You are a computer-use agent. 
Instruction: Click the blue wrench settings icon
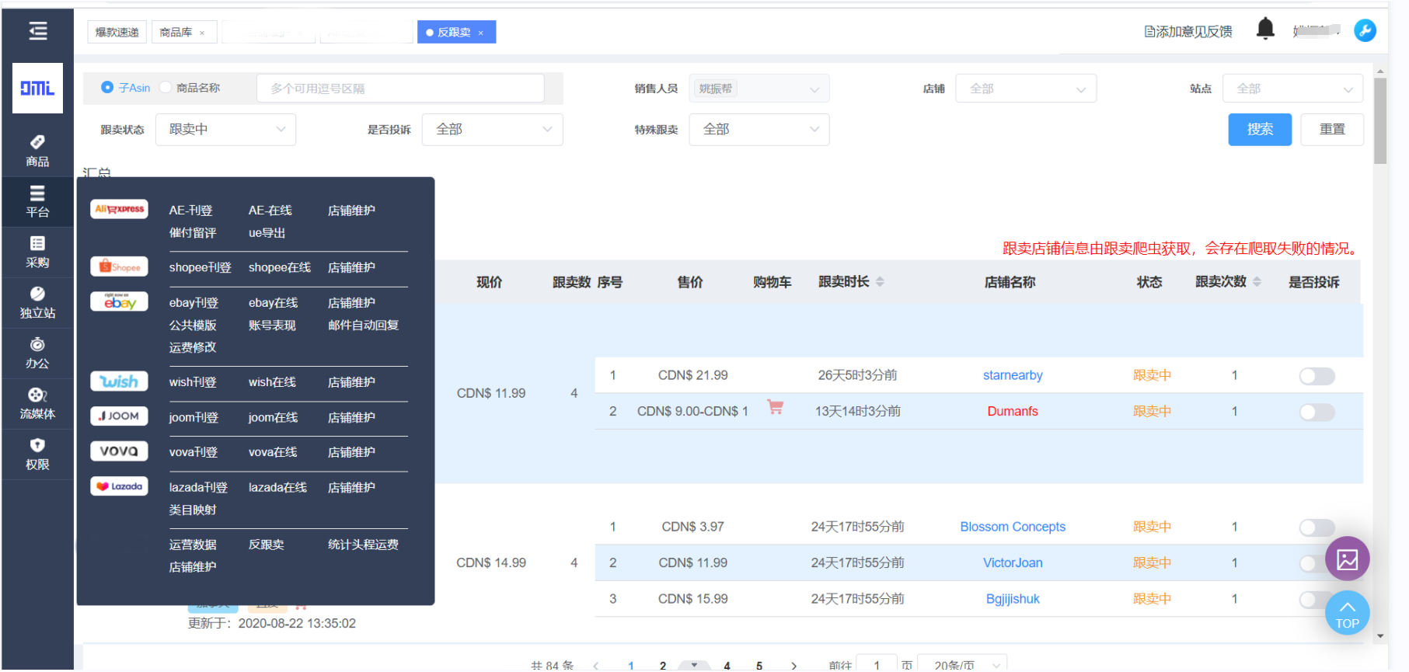(x=1365, y=30)
